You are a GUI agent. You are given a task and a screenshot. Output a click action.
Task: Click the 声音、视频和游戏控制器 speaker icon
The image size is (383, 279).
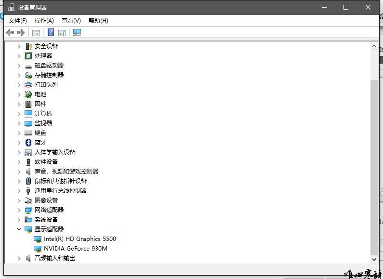pyautogui.click(x=28, y=172)
